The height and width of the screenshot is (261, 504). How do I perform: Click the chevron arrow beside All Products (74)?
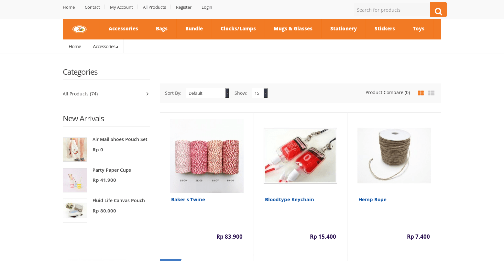(148, 94)
